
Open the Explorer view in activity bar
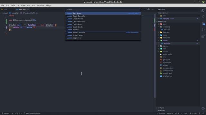[x=203, y=10]
